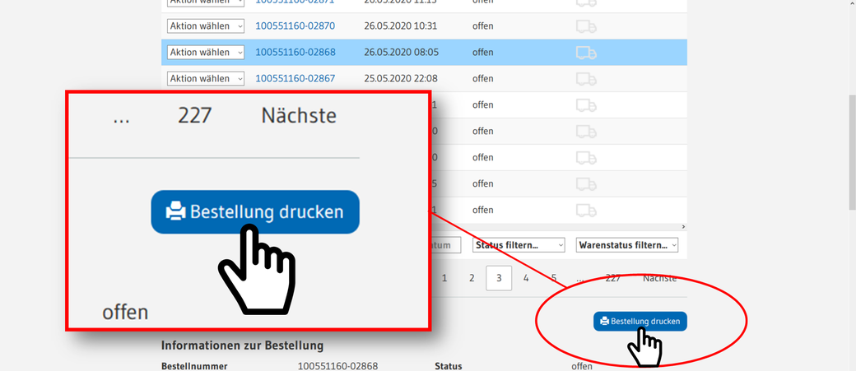The image size is (856, 371).
Task: Click Bestellnummer value 100551160-02868 in order information
Action: coord(338,366)
